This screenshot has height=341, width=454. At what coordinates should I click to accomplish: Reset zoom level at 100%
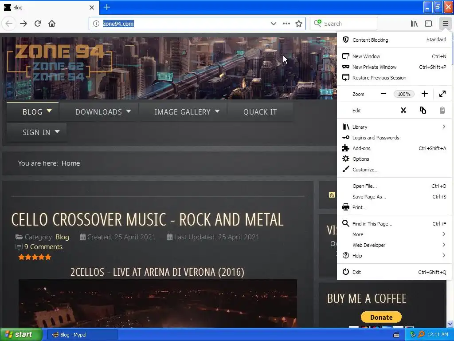[x=404, y=94]
